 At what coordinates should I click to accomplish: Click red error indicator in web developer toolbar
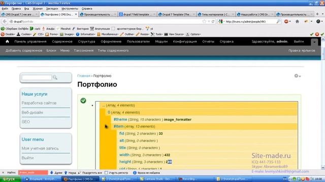click(317, 34)
